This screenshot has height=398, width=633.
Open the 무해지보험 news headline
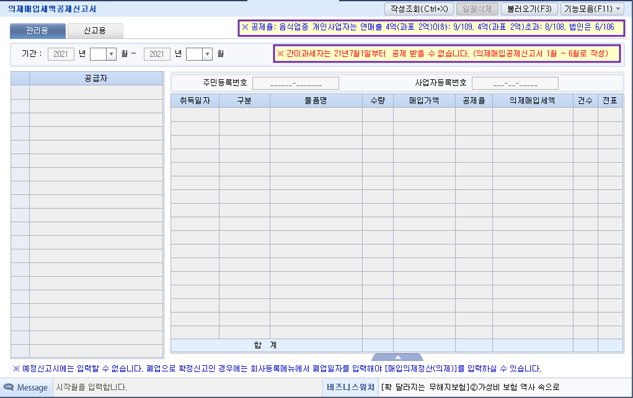(x=471, y=387)
